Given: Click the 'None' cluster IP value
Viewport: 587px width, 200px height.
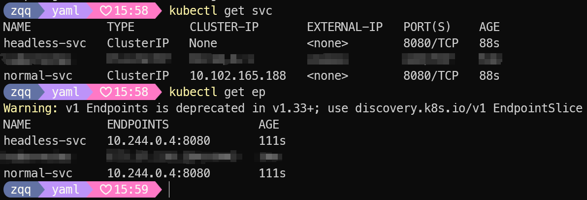Looking at the screenshot, I should click(203, 43).
